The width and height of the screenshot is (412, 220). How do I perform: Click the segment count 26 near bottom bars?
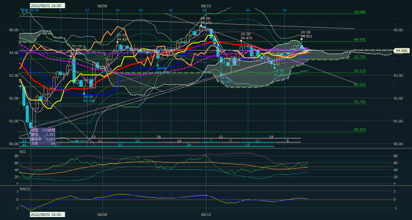point(159,137)
